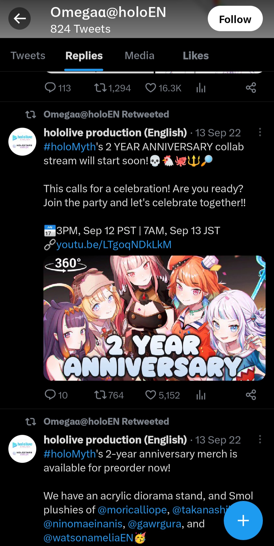Open the #holoMyth hashtag in the collab tweet
Image resolution: width=274 pixels, height=546 pixels.
click(x=70, y=147)
